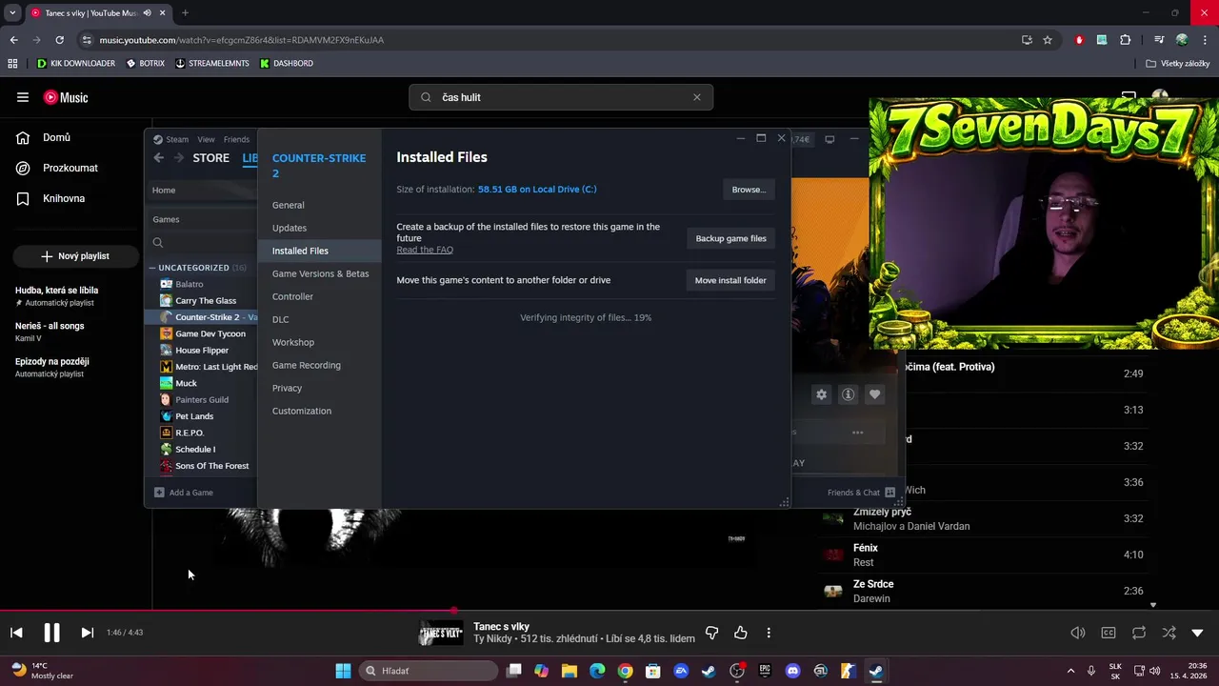1219x686 pixels.
Task: Open Chrome extensions puzzle icon
Action: [1126, 40]
